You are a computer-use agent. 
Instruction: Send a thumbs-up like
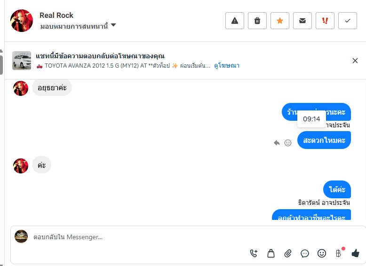point(355,253)
